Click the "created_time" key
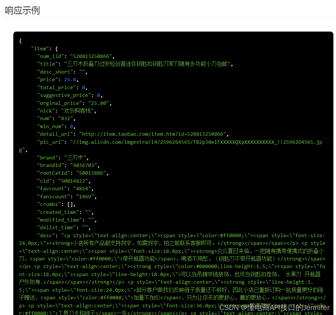Image resolution: width=336 pixels, height=315 pixels. [x=58, y=212]
